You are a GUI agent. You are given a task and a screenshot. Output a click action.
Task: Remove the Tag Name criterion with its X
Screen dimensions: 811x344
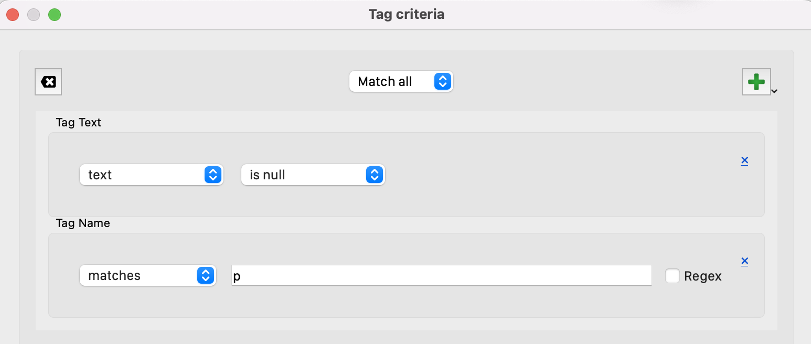pos(744,261)
